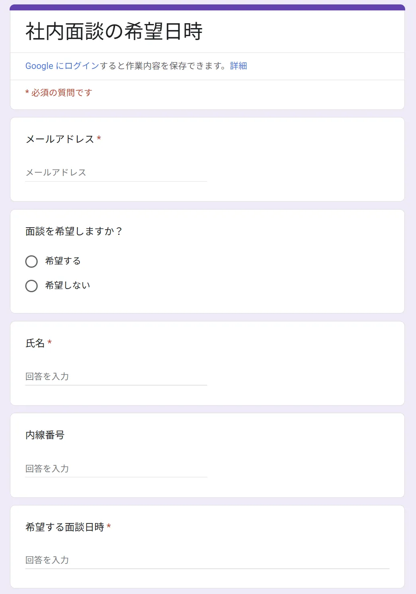Image resolution: width=416 pixels, height=594 pixels.
Task: Click the "Google にログイン" link
Action: click(x=62, y=66)
